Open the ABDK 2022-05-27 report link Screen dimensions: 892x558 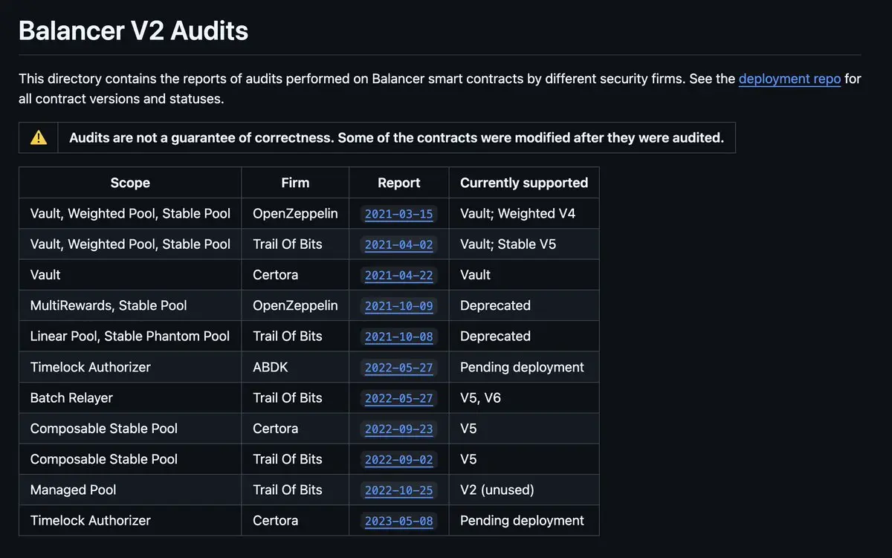click(398, 368)
